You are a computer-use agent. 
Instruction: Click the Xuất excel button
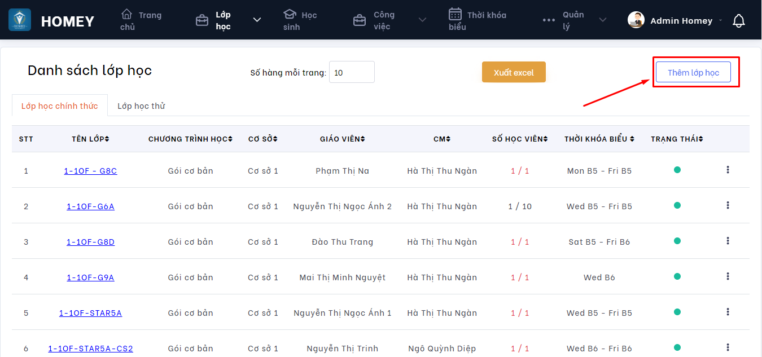[514, 72]
